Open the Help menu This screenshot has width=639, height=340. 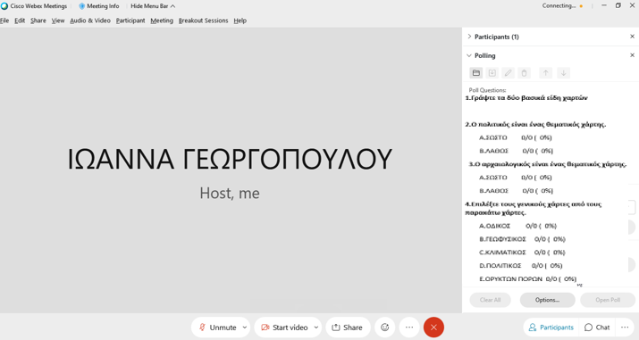click(x=240, y=21)
